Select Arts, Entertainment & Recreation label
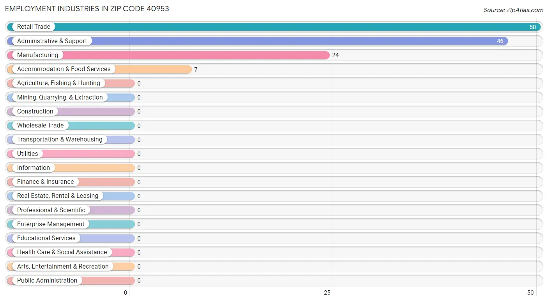This screenshot has height=302, width=548. point(63,267)
